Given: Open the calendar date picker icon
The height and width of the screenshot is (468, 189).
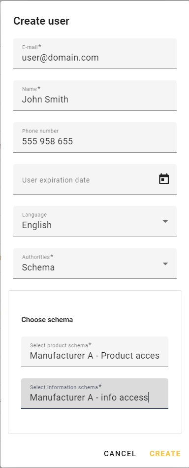Looking at the screenshot, I should 164,179.
